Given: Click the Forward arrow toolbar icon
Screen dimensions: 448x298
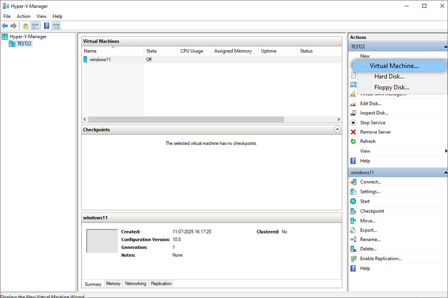Looking at the screenshot, I should tap(13, 26).
